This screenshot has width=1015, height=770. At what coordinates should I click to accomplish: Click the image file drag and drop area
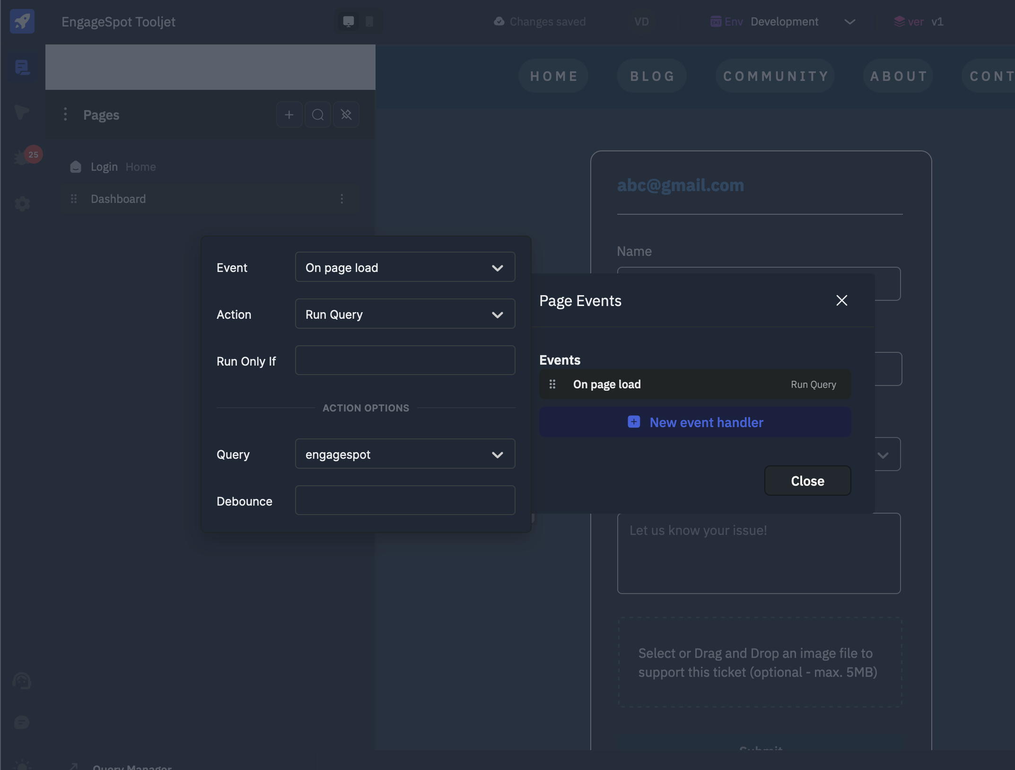coord(760,662)
